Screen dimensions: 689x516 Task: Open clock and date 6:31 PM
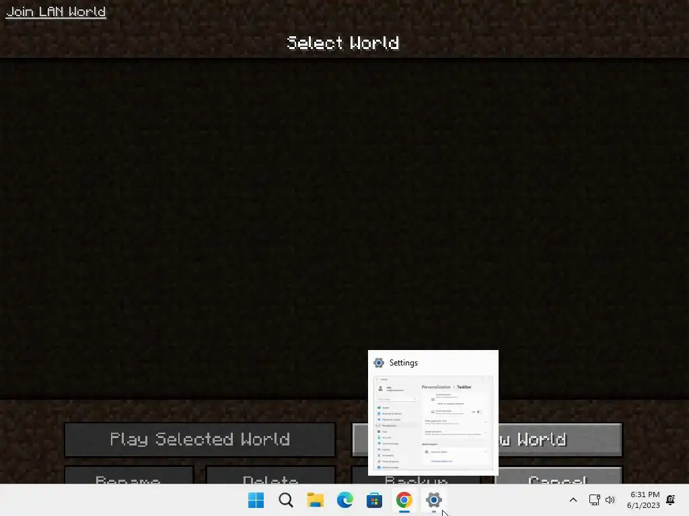click(x=643, y=500)
